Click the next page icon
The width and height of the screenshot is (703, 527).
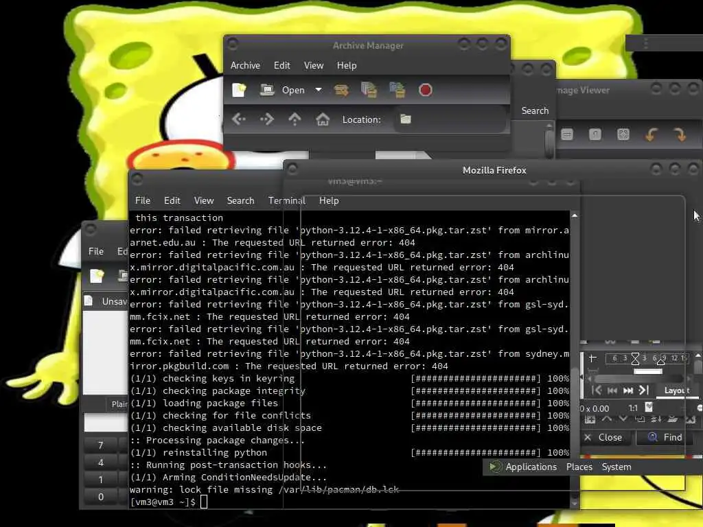point(628,390)
